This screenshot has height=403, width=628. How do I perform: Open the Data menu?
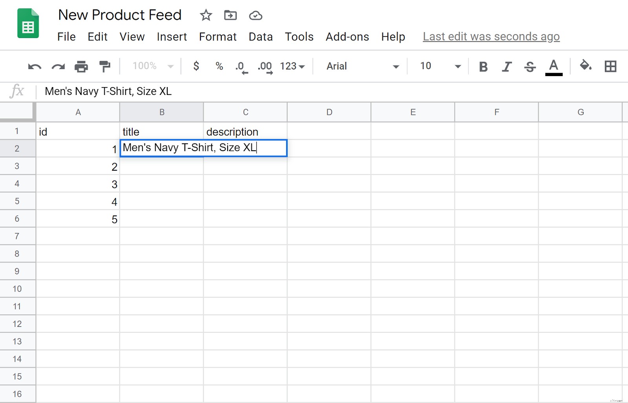[x=260, y=36]
